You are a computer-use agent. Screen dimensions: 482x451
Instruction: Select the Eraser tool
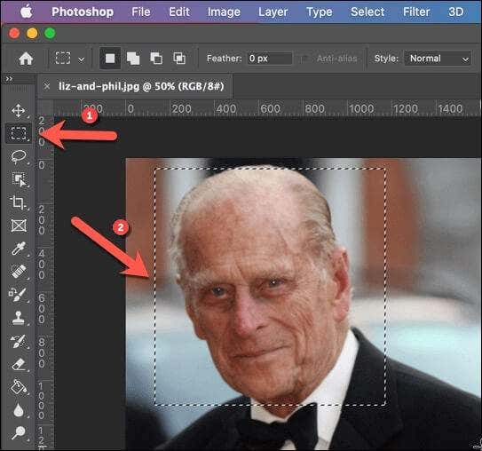pos(19,365)
